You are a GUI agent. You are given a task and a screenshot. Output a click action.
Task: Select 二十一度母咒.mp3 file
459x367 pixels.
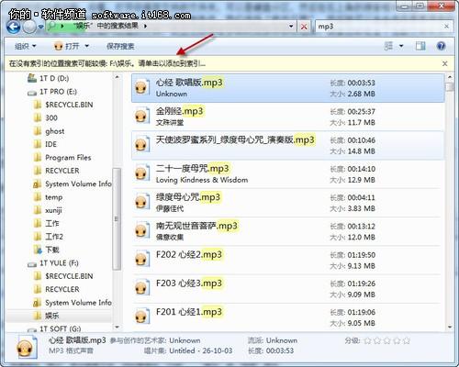[287, 173]
